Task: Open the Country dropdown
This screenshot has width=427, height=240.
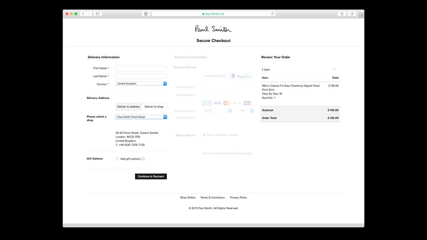Action: (141, 83)
